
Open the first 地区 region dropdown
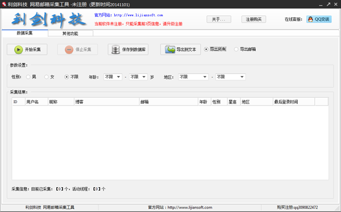tap(193, 77)
